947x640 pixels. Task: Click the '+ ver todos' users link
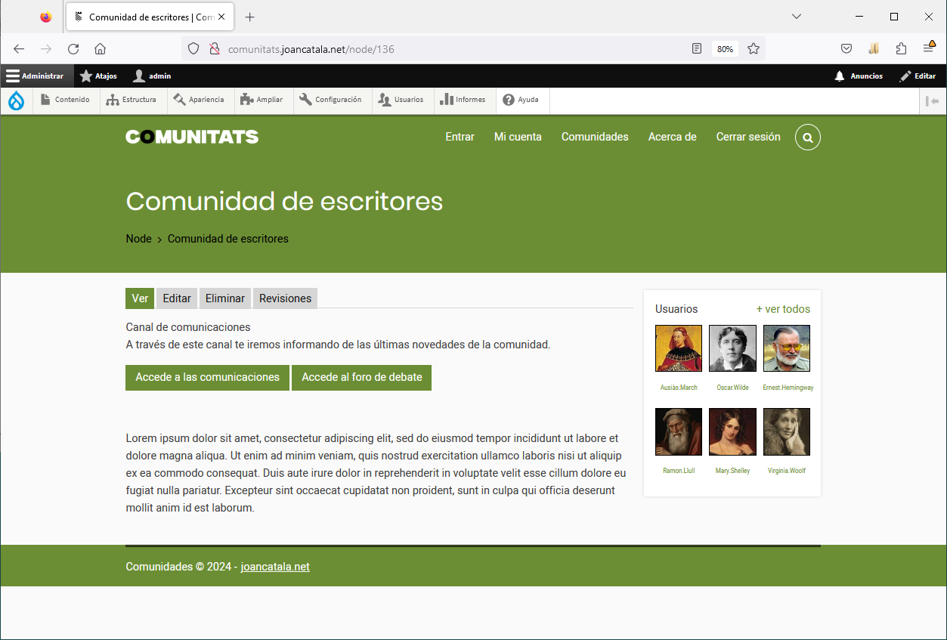(783, 309)
